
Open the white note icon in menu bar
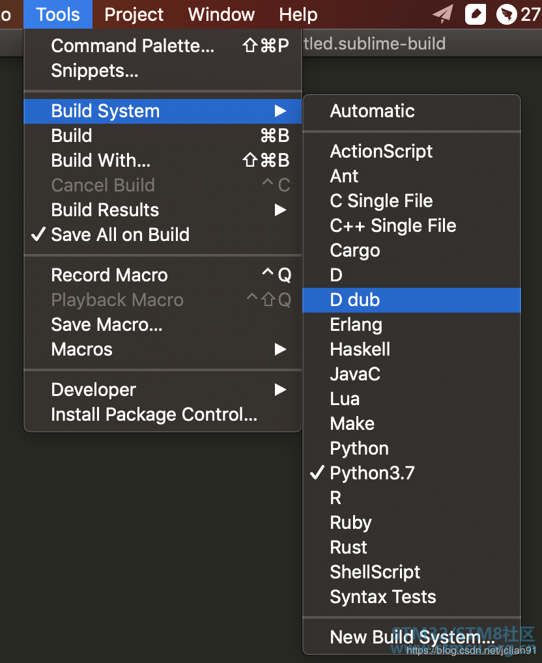pos(475,14)
